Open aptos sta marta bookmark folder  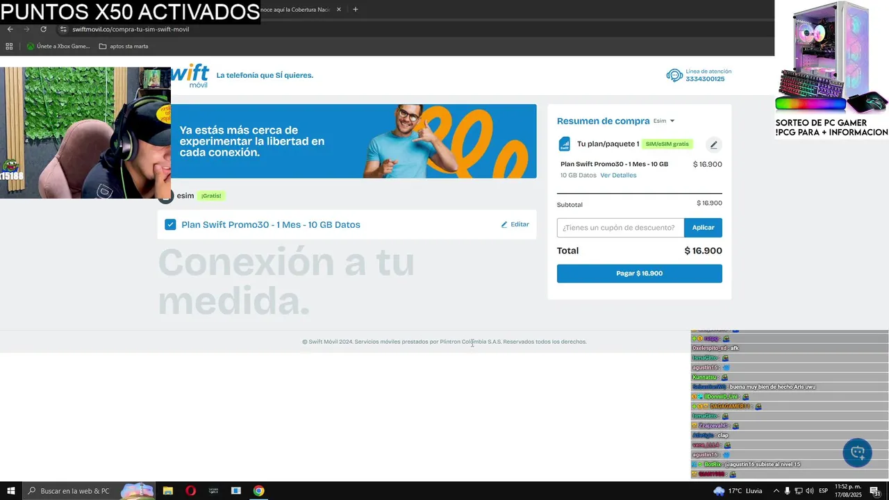[x=124, y=47]
